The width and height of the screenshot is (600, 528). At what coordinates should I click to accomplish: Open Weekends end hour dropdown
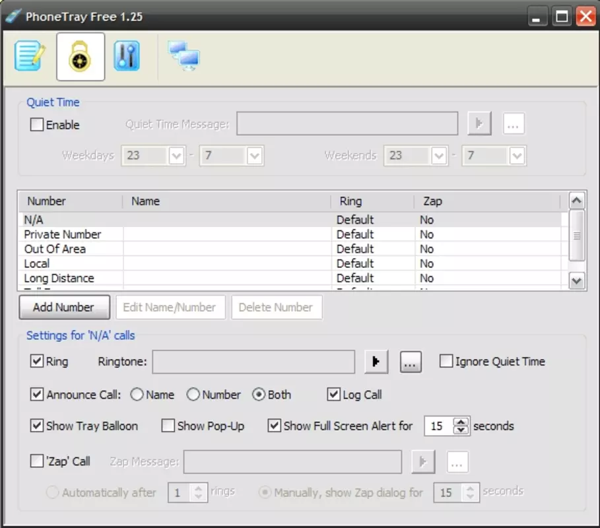coord(517,156)
